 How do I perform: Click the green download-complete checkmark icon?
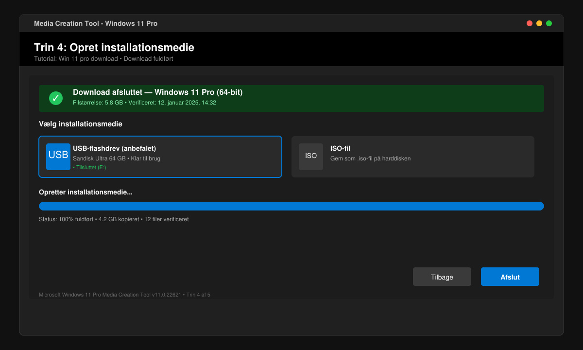[56, 98]
